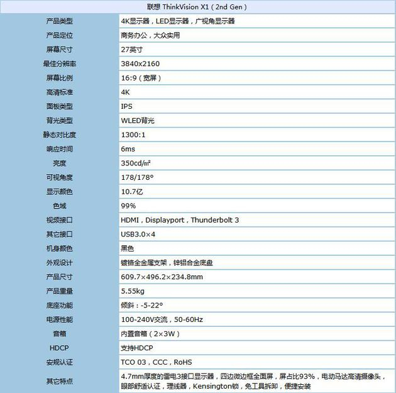Click the TCO 03，CCC，RoHS certification value
The height and width of the screenshot is (393, 396).
click(157, 362)
